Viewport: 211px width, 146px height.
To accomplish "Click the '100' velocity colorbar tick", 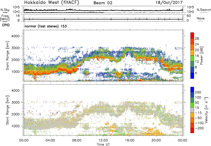I will point(198,97).
